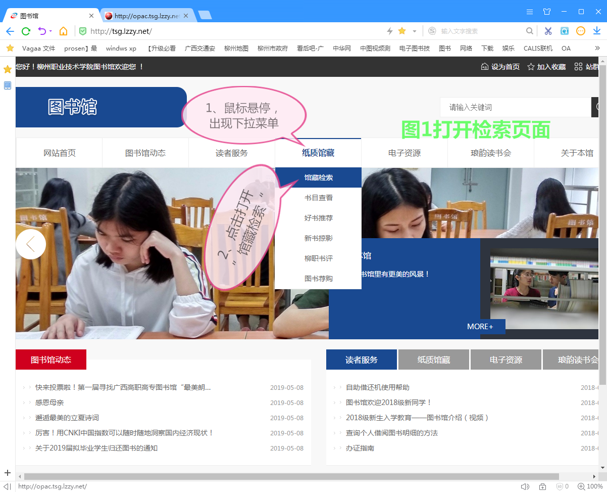Select 电子资源 in the navigation menu
The height and width of the screenshot is (492, 607).
coord(404,152)
